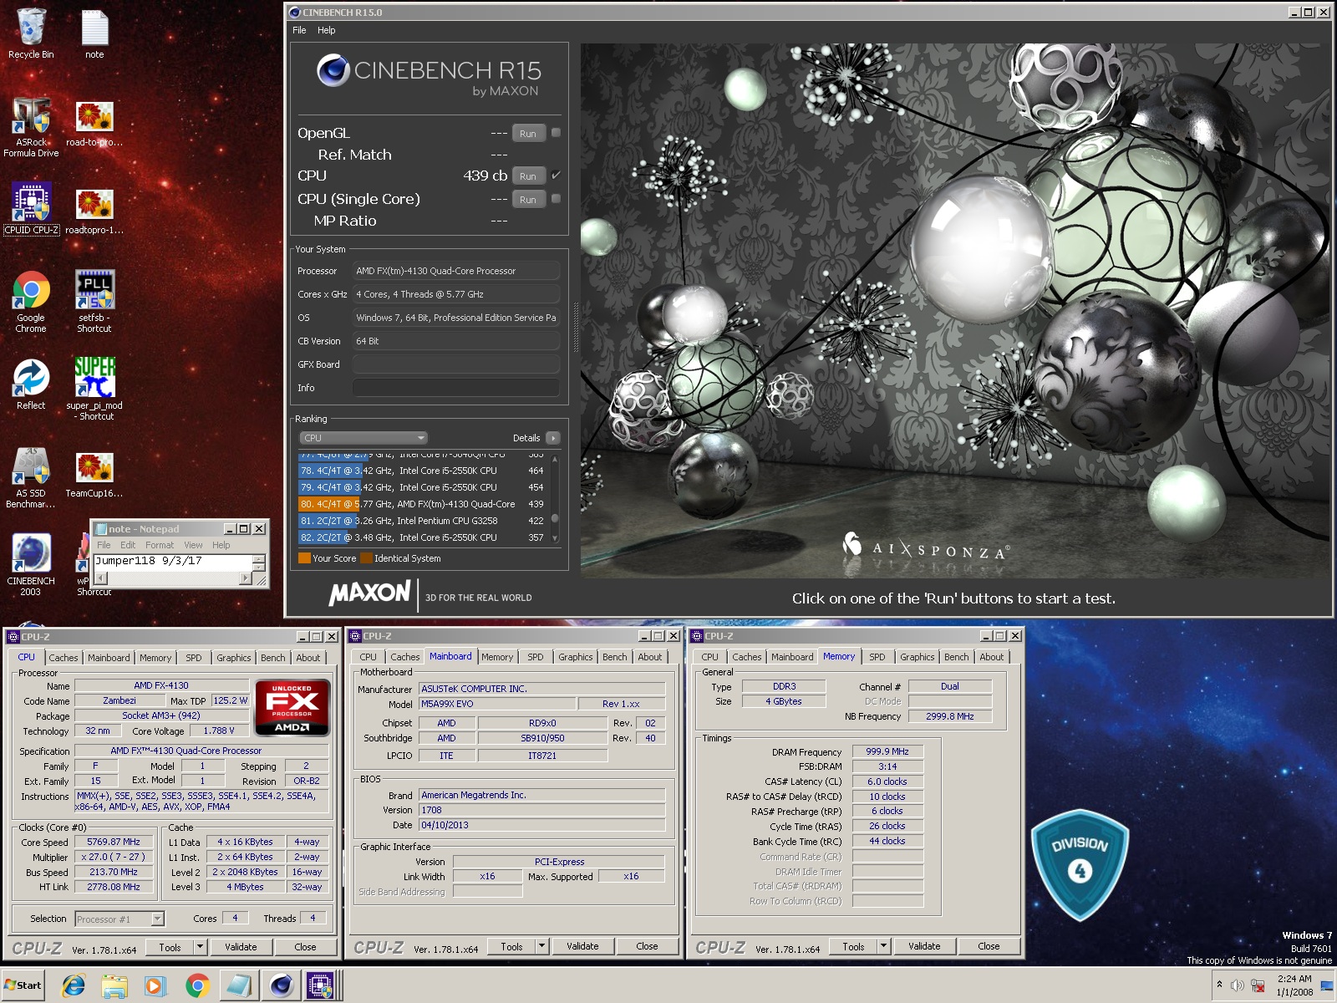Image resolution: width=1337 pixels, height=1003 pixels.
Task: Open the Recycle Bin desktop icon
Action: pos(31,33)
